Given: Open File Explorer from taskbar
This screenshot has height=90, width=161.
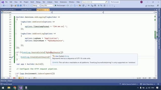Looking at the screenshot, I should pyautogui.click(x=9, y=88).
